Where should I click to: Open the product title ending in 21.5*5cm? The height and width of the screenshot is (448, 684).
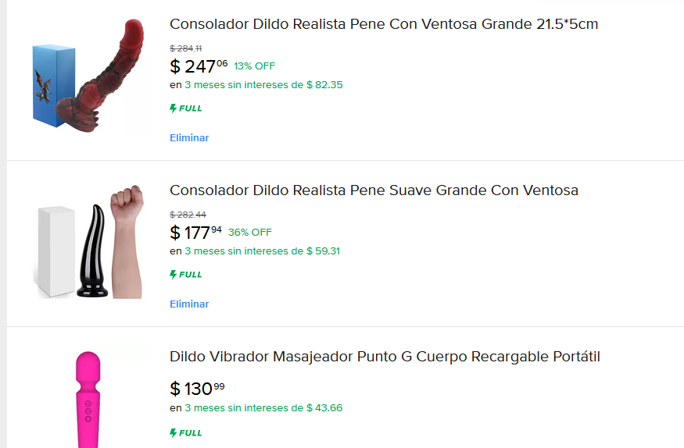coord(384,24)
